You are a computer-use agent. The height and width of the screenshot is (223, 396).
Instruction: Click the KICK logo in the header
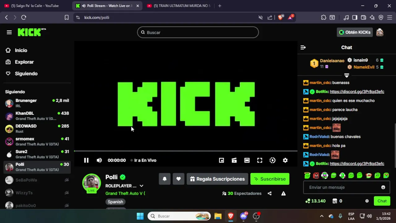pos(32,32)
